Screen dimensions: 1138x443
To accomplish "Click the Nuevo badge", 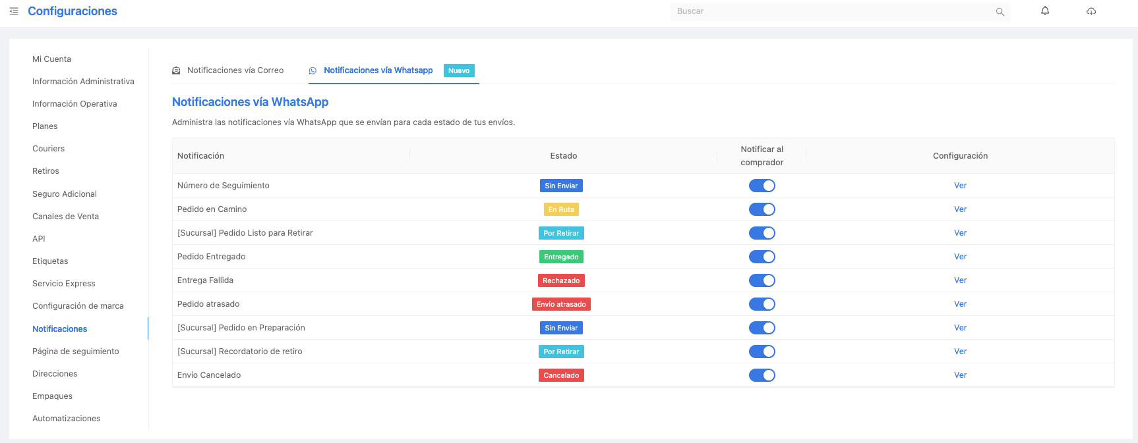I will tap(459, 70).
